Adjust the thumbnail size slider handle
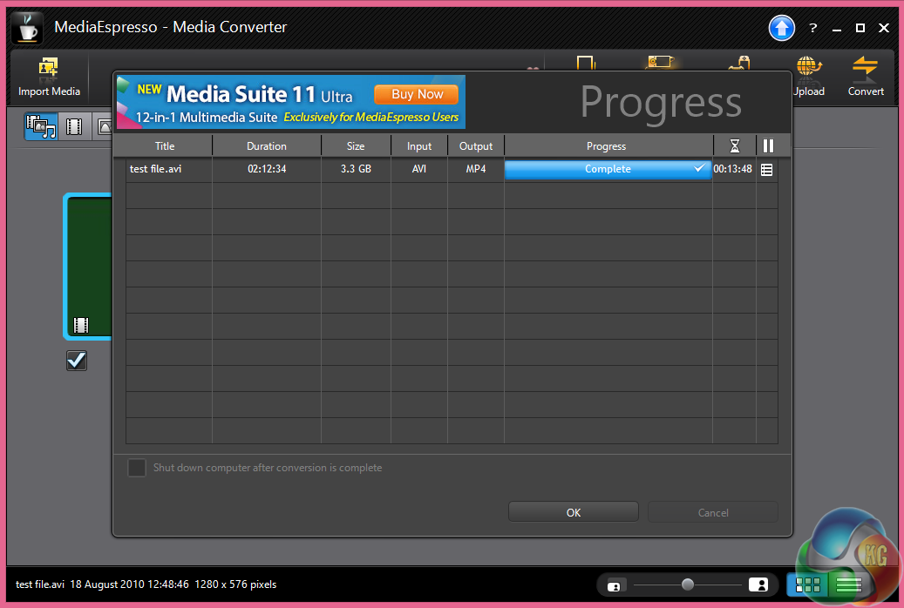Image resolution: width=904 pixels, height=608 pixels. point(687,584)
